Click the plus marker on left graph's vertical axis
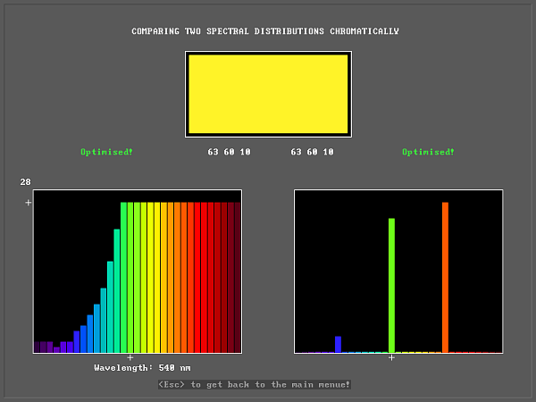Screen dimensions: 536x402 pos(29,203)
